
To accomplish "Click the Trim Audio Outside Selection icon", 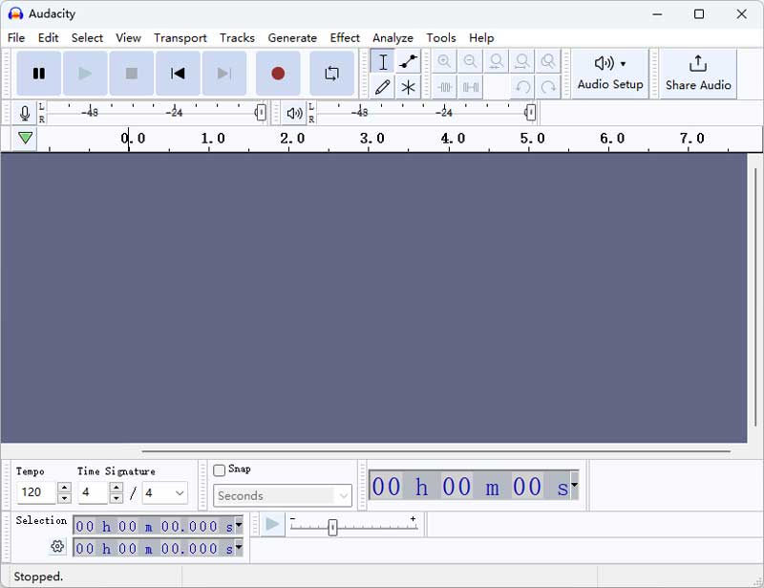I will [x=445, y=86].
